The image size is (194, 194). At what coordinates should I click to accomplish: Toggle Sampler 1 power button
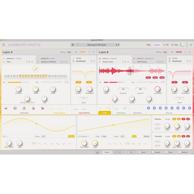[4, 59]
